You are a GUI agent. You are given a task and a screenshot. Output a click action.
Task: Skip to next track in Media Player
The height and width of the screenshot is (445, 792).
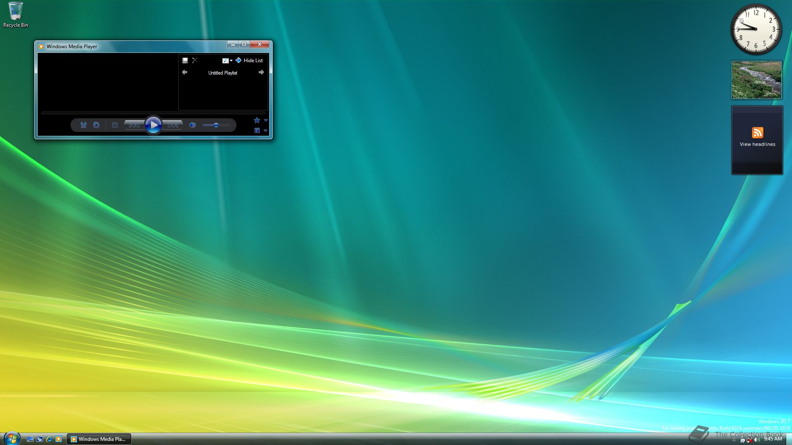click(x=173, y=125)
